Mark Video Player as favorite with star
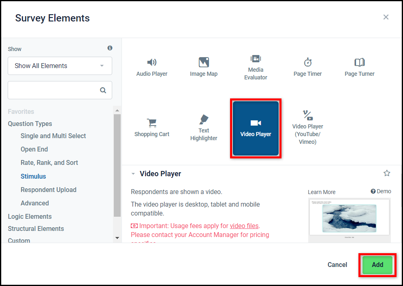The width and height of the screenshot is (403, 286). [x=386, y=173]
